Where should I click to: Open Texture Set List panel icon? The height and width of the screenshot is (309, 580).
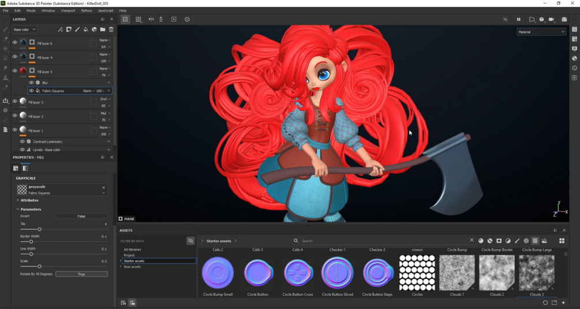tap(574, 29)
